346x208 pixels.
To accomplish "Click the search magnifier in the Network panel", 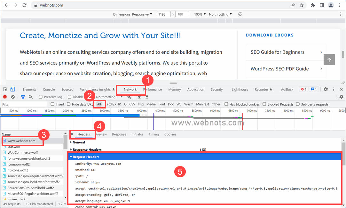I will click(x=31, y=97).
